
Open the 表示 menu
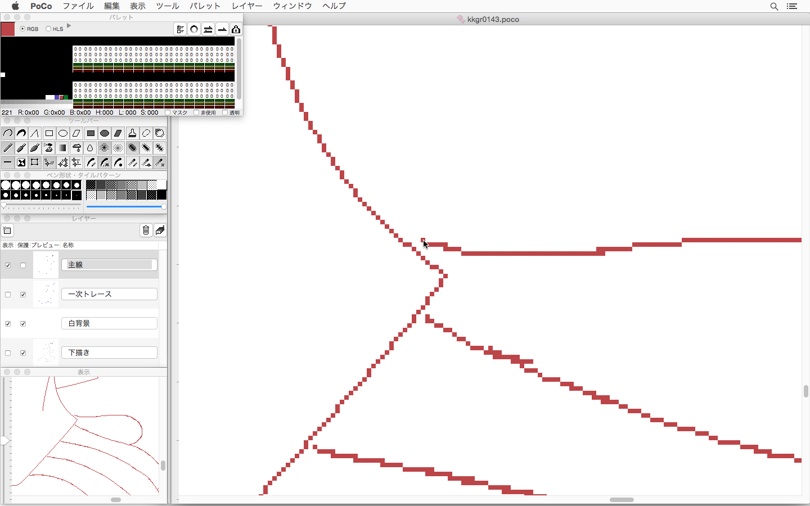click(138, 6)
